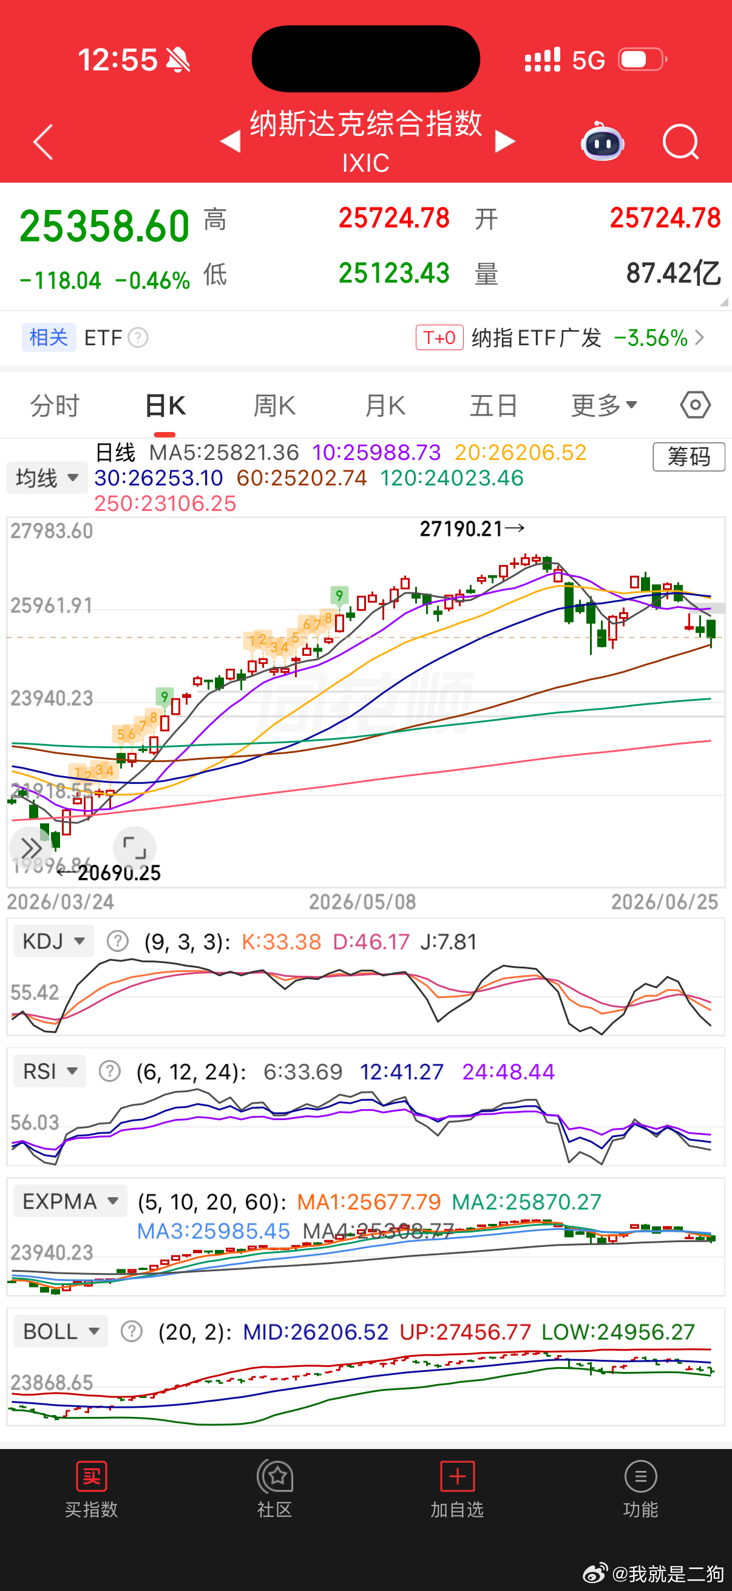Switch to 月K monthly tab

[x=385, y=405]
